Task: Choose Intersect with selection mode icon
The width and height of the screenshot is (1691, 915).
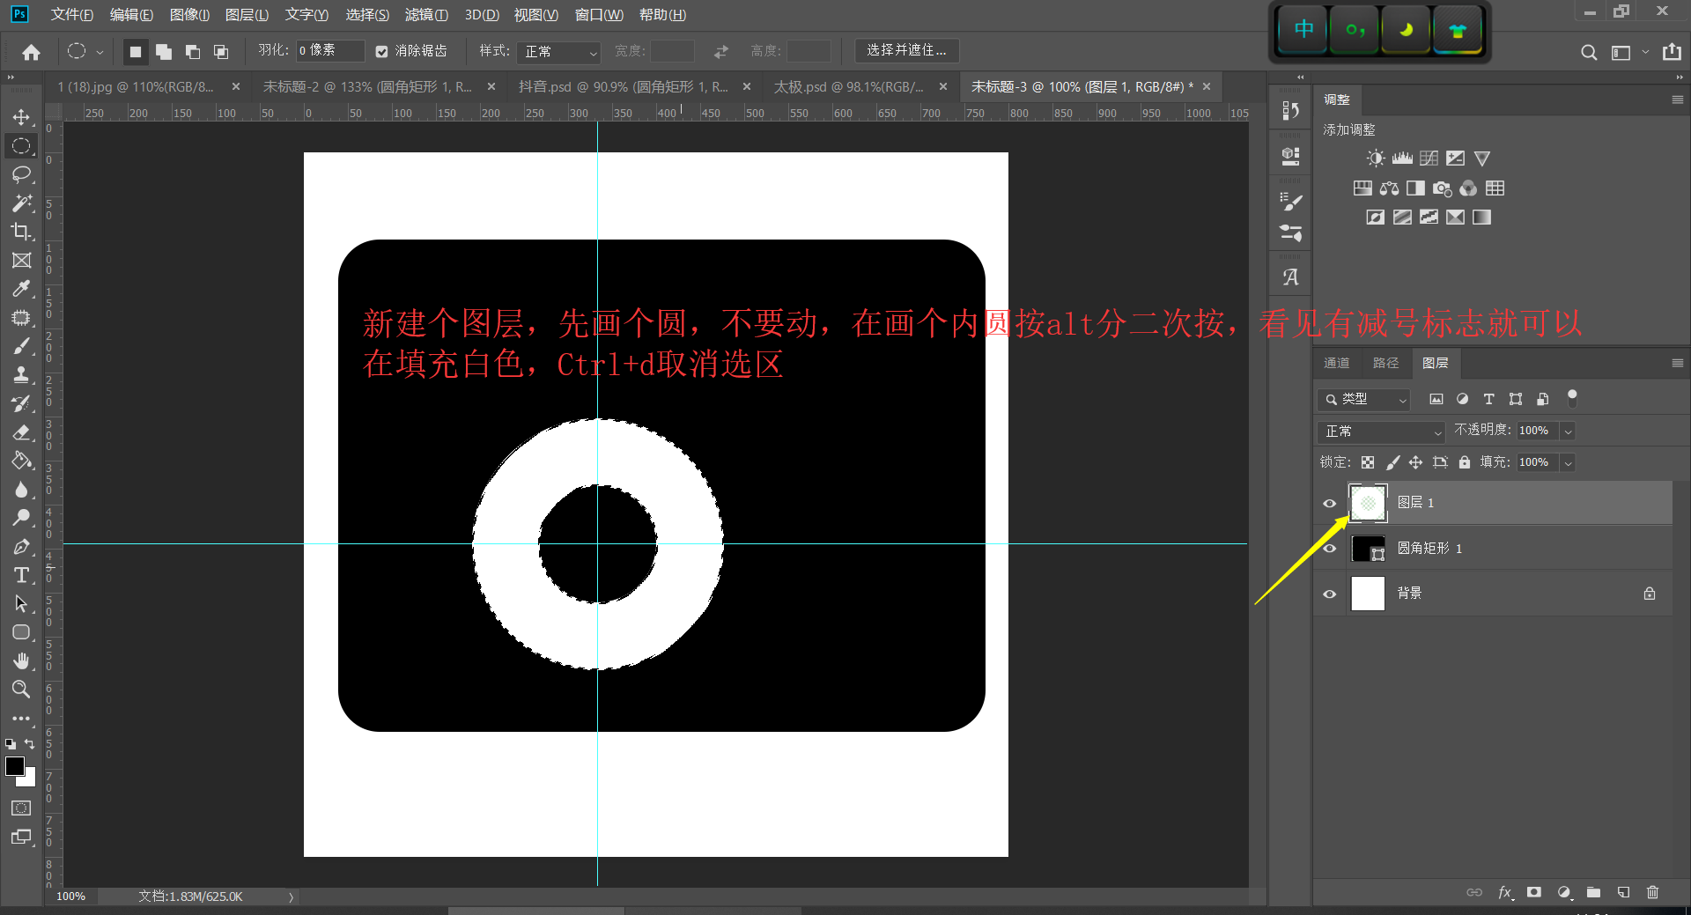Action: pyautogui.click(x=220, y=52)
